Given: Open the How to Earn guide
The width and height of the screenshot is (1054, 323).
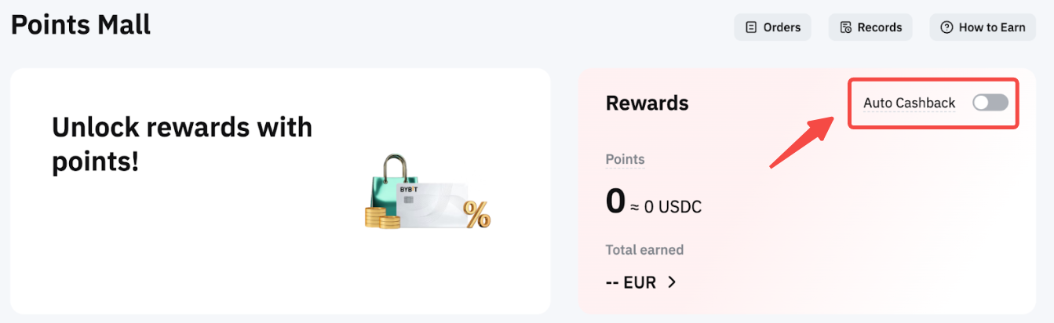Looking at the screenshot, I should pos(992,27).
